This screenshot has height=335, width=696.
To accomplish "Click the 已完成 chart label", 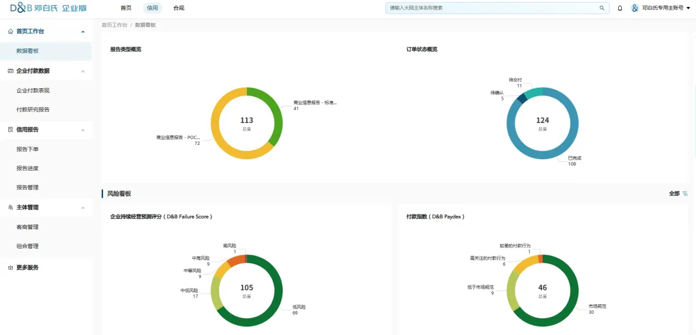I will tap(574, 158).
